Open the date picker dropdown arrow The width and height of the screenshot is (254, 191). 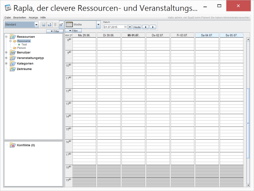click(130, 27)
